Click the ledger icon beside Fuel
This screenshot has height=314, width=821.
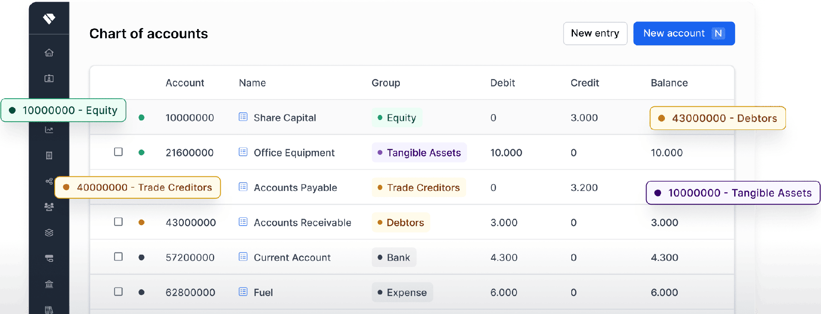243,292
